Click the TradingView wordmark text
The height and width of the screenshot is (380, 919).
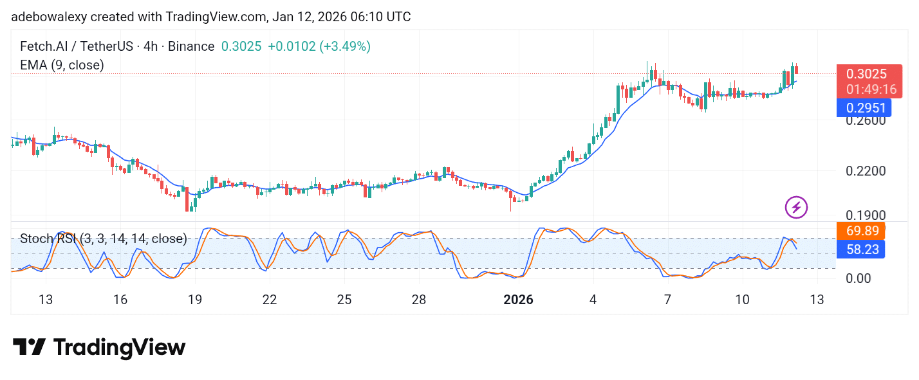pyautogui.click(x=119, y=348)
